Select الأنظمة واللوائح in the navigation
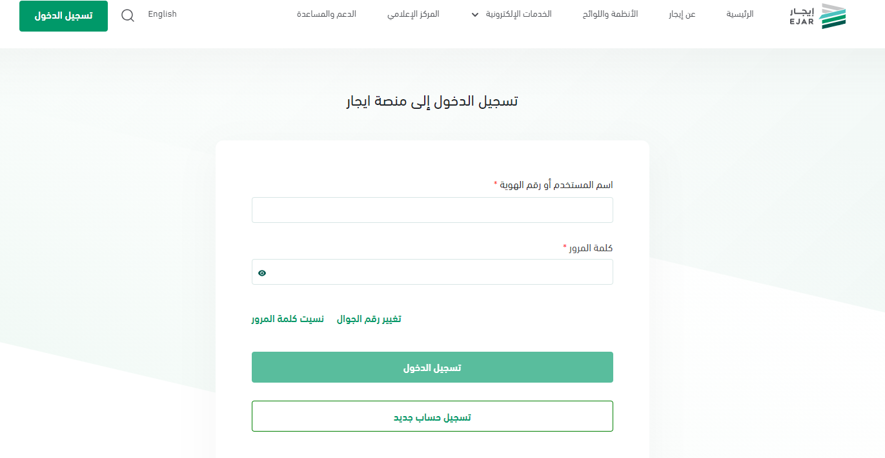The height and width of the screenshot is (458, 885). (x=610, y=14)
